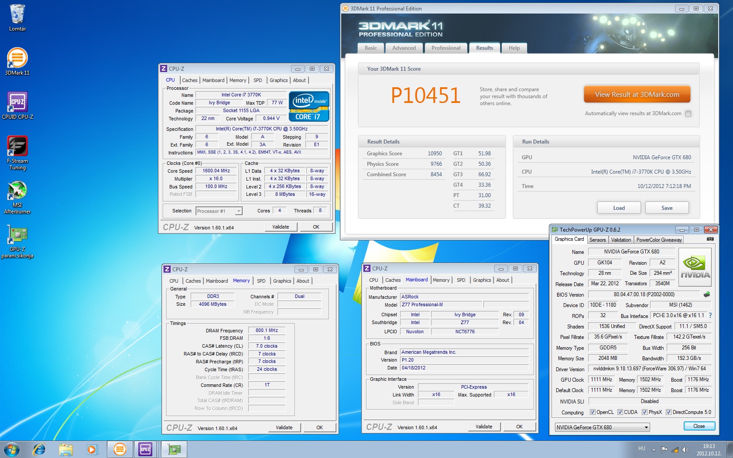Click the Save button in Run Details
The height and width of the screenshot is (458, 733).
(x=667, y=208)
